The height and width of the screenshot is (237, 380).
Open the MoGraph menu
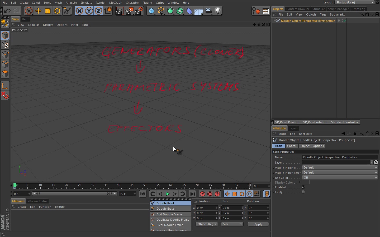pyautogui.click(x=116, y=3)
